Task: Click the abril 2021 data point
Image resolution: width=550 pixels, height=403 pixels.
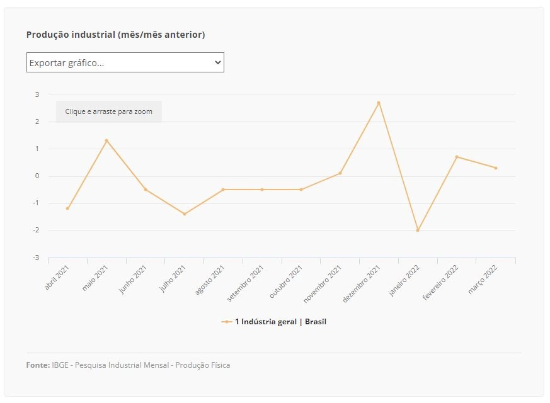Action: pos(67,208)
